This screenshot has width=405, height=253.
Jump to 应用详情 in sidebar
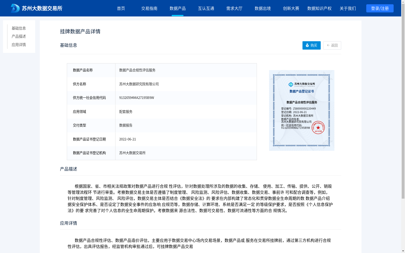point(19,45)
